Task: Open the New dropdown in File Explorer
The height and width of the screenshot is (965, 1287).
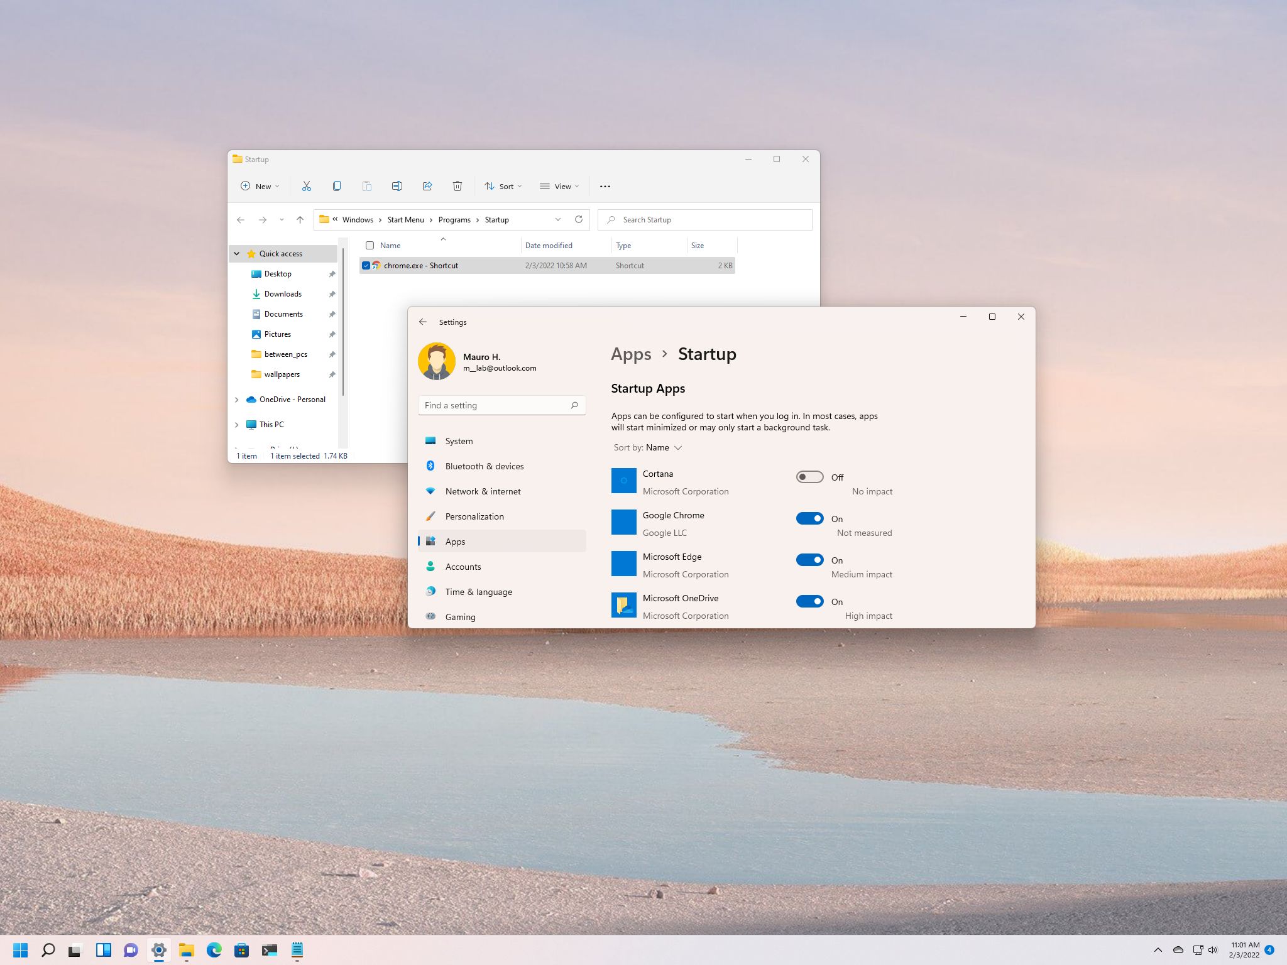Action: [x=260, y=186]
